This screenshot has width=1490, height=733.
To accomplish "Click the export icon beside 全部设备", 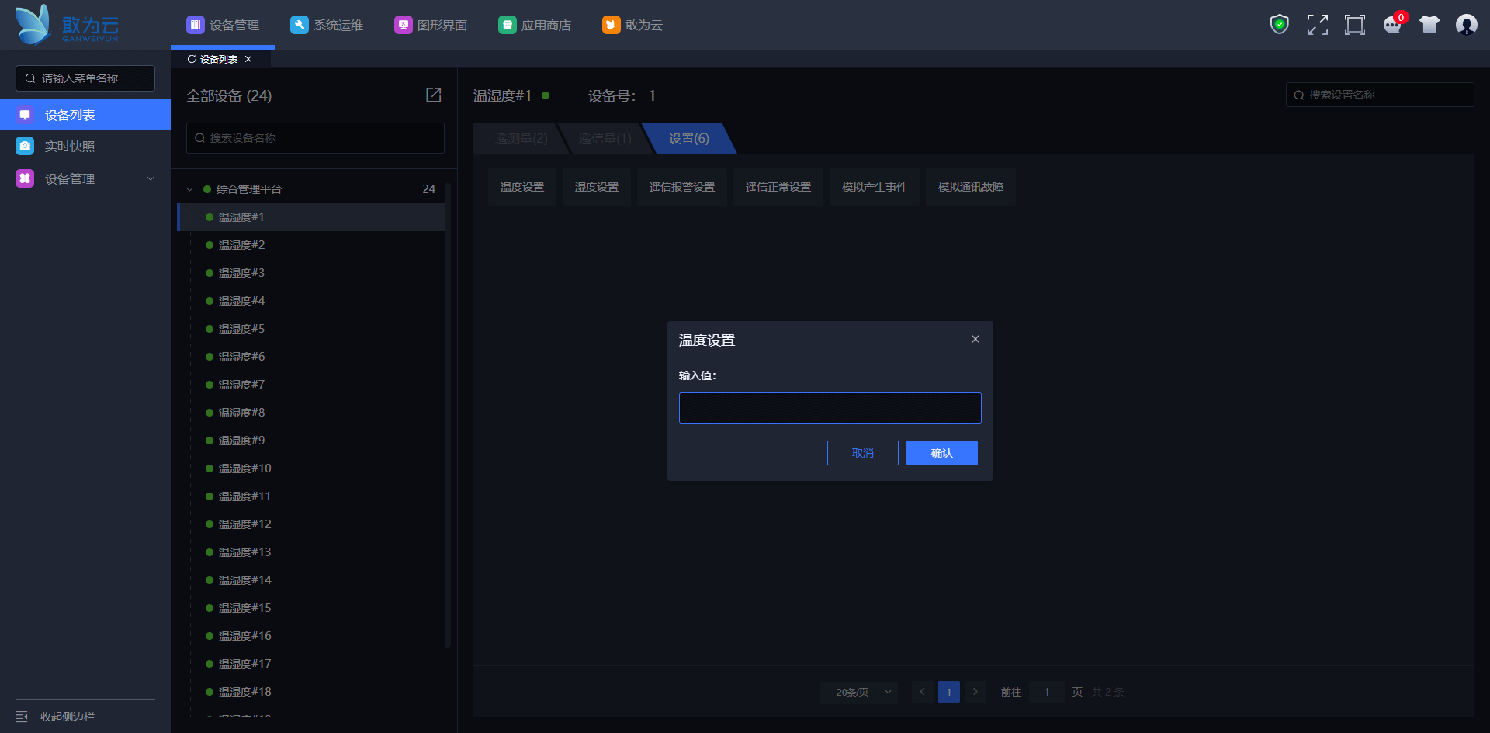I will (433, 95).
